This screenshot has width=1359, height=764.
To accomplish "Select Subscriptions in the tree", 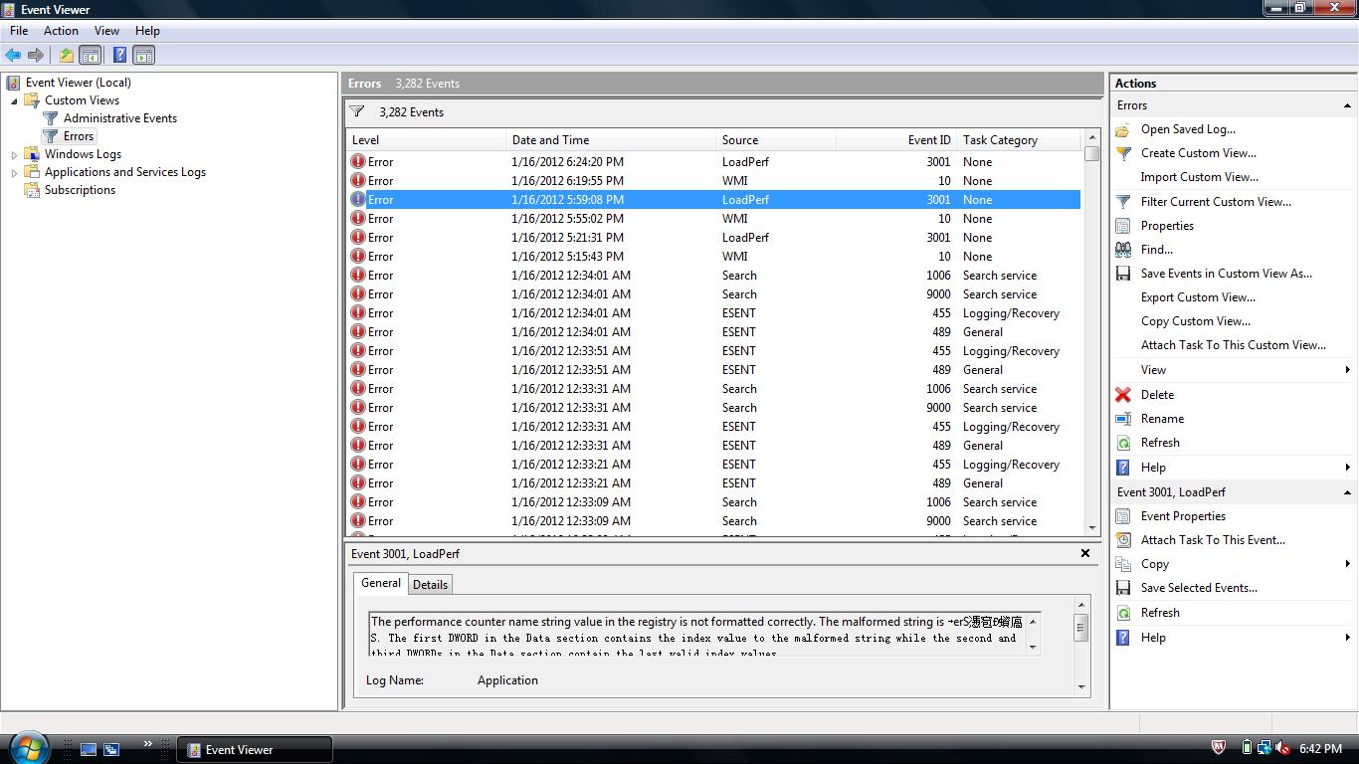I will click(80, 190).
